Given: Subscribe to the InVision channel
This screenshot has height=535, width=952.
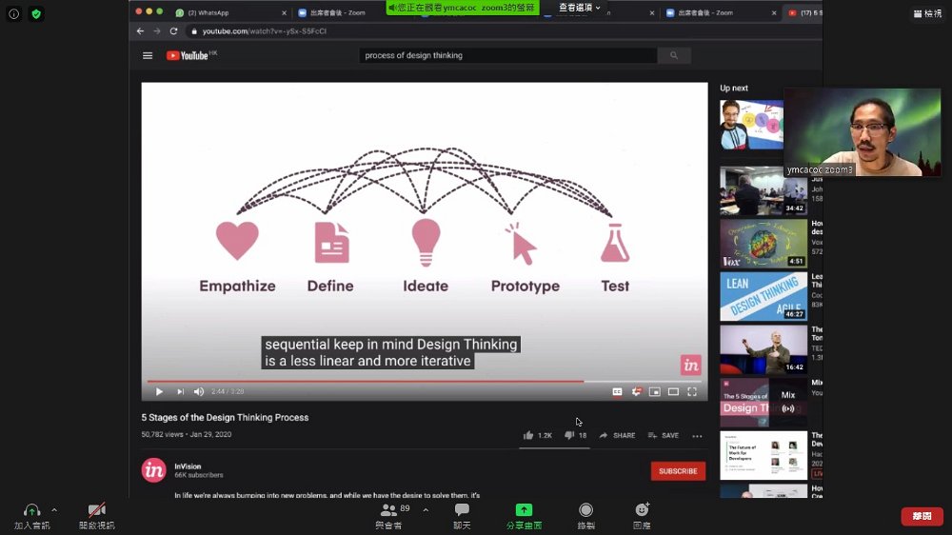Looking at the screenshot, I should pos(678,471).
